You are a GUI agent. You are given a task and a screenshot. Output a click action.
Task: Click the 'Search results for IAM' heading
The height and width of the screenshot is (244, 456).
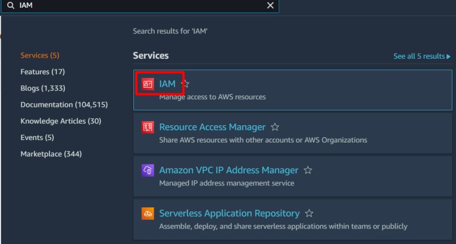pos(170,31)
